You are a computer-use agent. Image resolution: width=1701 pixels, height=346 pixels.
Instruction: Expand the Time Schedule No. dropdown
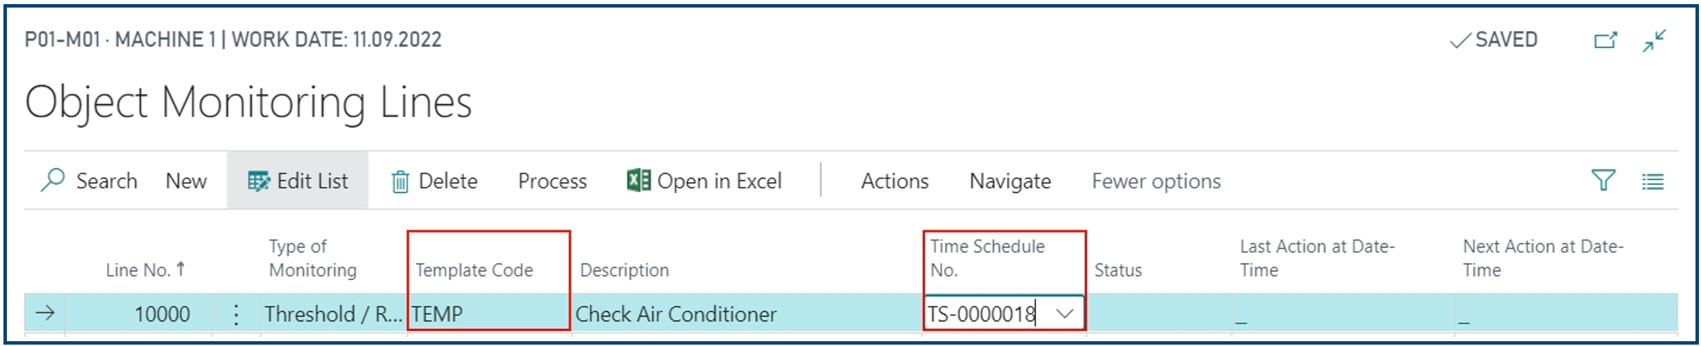point(1064,314)
